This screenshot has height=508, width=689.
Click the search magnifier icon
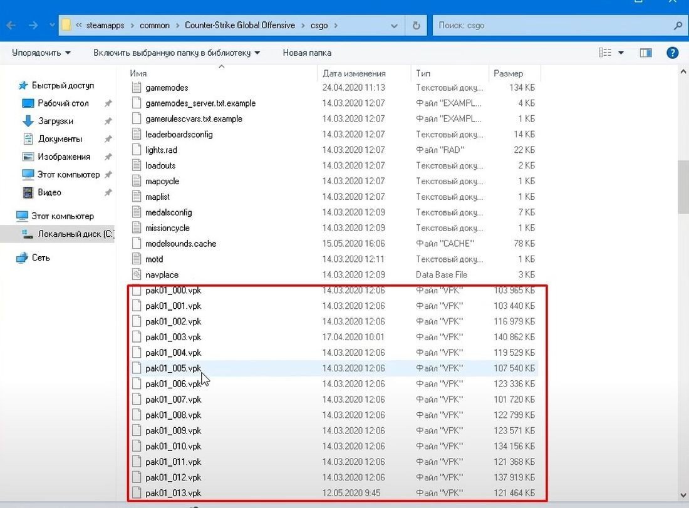[678, 26]
